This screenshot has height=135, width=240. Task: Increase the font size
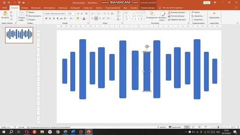[x=78, y=13]
